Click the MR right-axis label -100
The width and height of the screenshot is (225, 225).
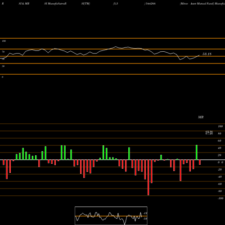(220, 198)
